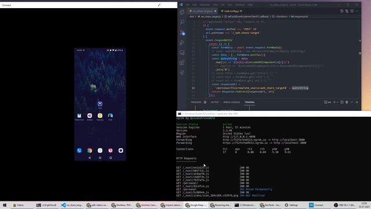Image resolution: width=371 pixels, height=209 pixels.
Task: Click the VS Code logo in title bar
Action: [x=181, y=5]
